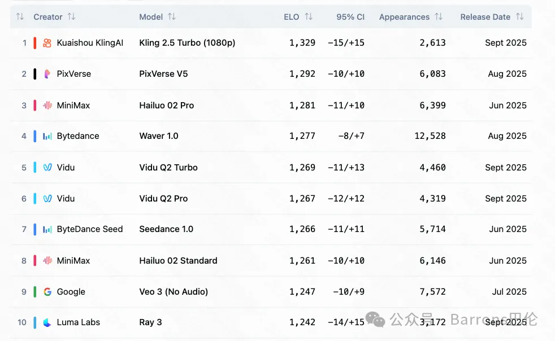Click the Luma Labs logo icon

coord(47,322)
